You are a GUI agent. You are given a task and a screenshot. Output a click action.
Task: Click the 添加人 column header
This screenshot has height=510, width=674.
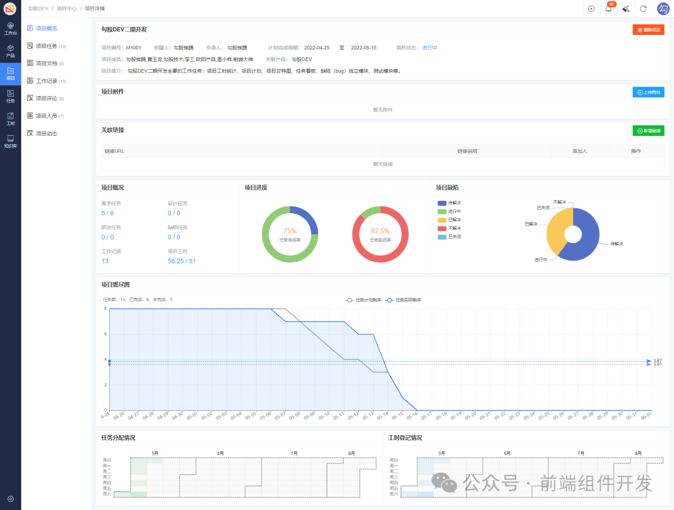[x=579, y=151]
